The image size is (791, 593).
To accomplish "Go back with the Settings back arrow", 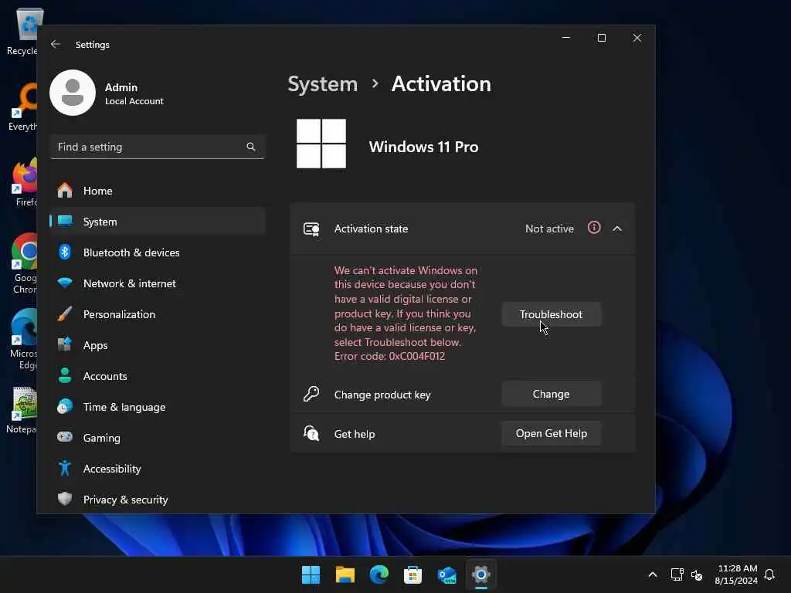I will pyautogui.click(x=56, y=44).
